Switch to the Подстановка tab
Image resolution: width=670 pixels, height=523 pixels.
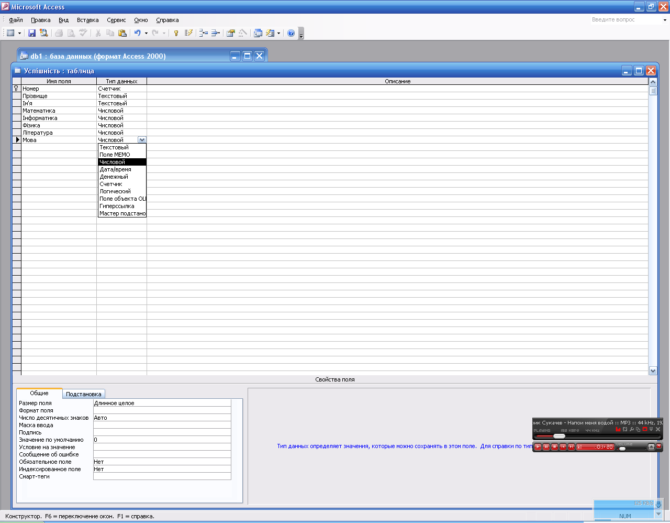pyautogui.click(x=83, y=394)
